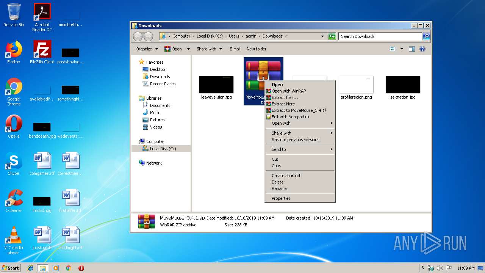Viewport: 485px width, 273px height.
Task: Click Local Disk (C:) breadcrumb
Action: 210,36
